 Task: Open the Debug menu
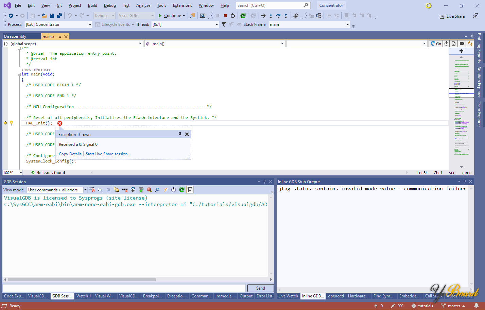pyautogui.click(x=110, y=5)
